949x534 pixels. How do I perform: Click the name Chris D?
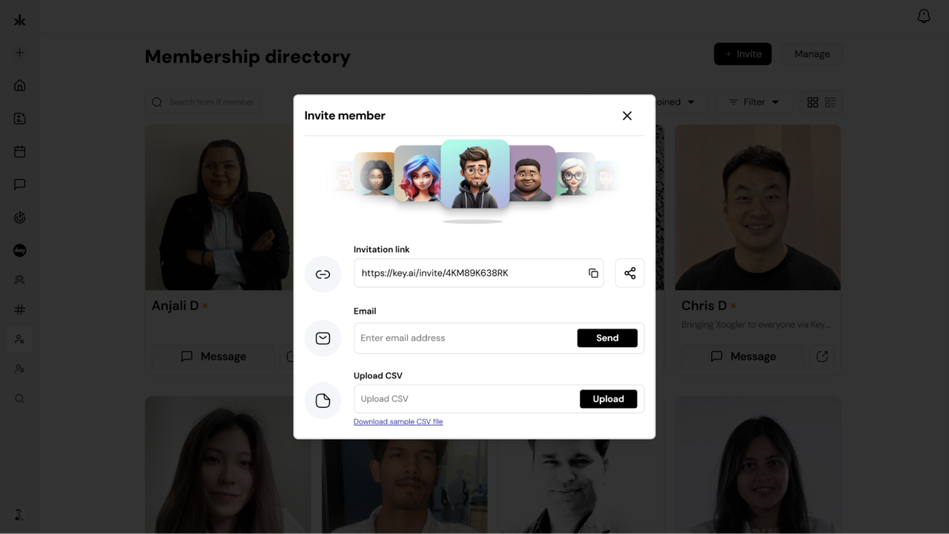click(704, 306)
